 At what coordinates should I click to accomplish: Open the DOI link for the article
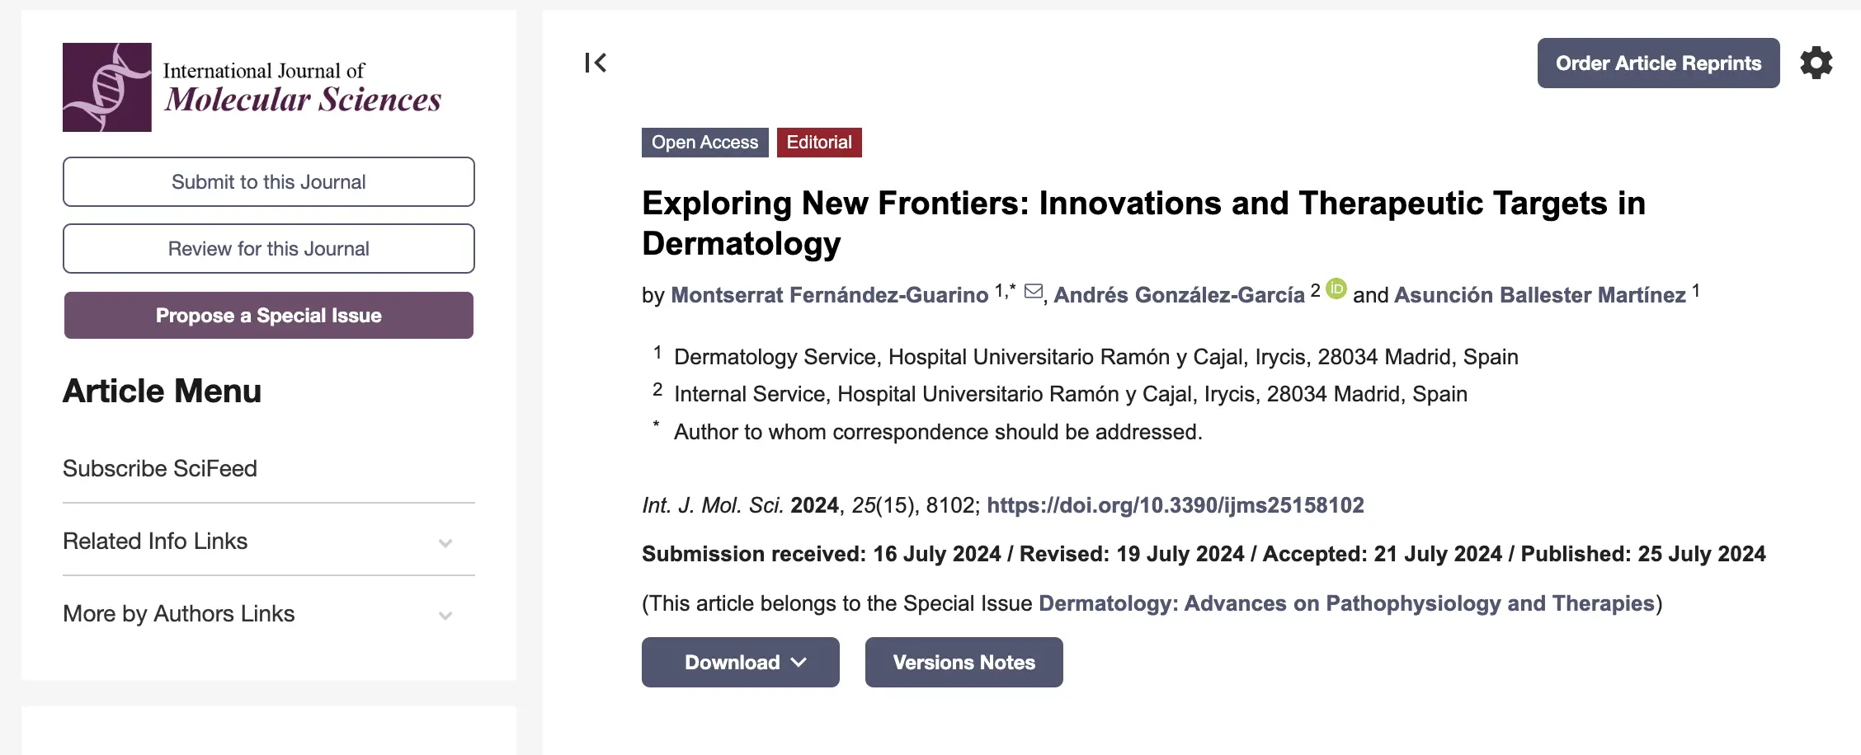1175,505
